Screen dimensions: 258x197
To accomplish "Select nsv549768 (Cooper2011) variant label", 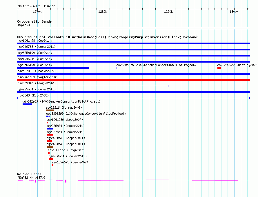I will point(37,47).
